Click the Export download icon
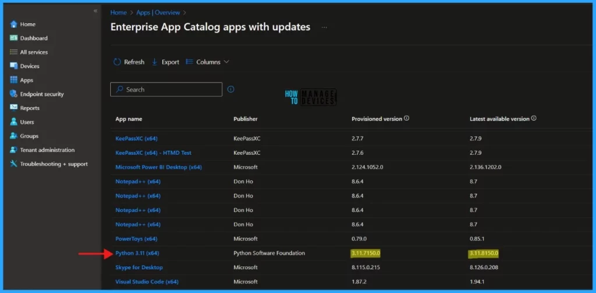 tap(154, 62)
